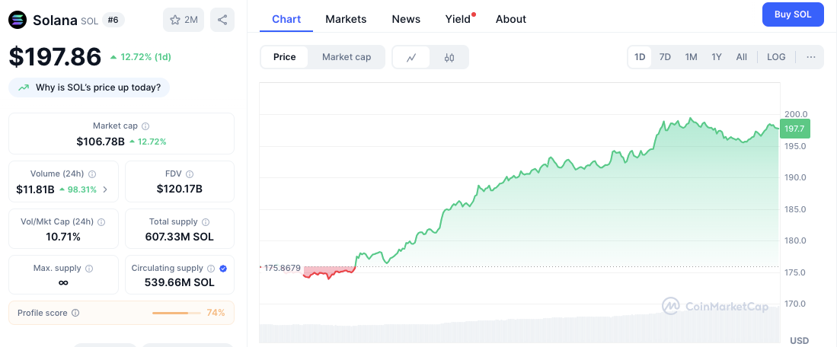Select the 1M time range
Screen dimensions: 837x347
pos(692,57)
